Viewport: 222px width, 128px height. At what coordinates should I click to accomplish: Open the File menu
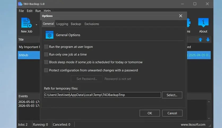click(21, 11)
